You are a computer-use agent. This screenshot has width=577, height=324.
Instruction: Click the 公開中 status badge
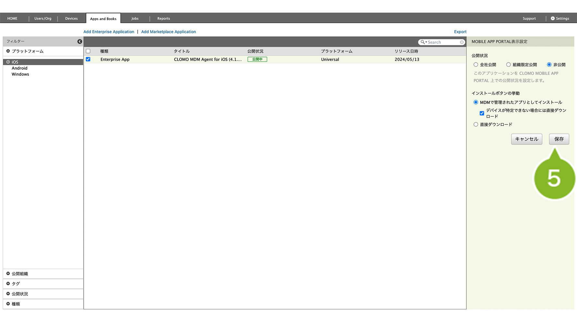click(257, 59)
